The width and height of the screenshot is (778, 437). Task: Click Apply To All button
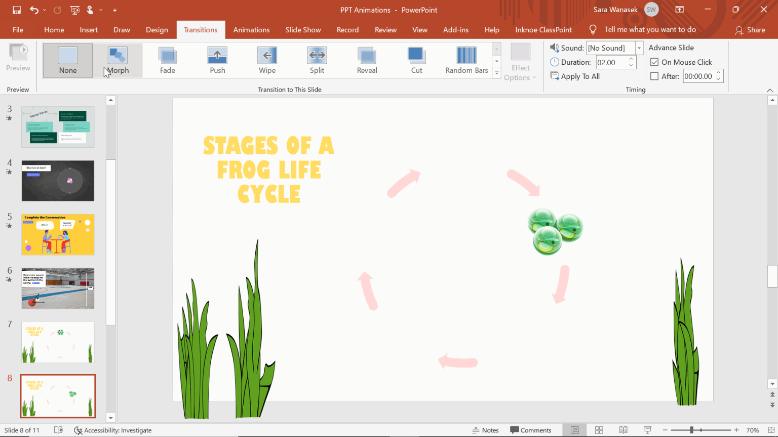[x=575, y=76]
